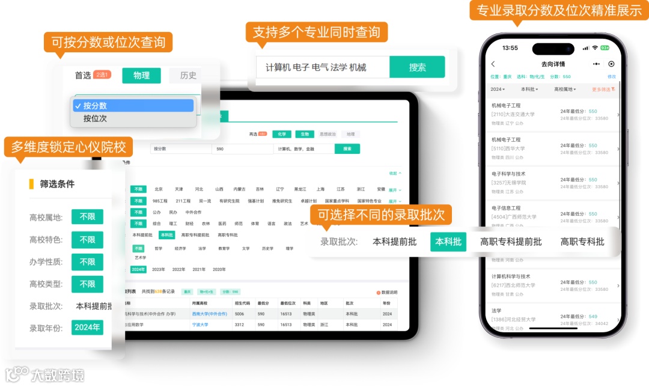Tap 电子信息工程 on the phone list

pos(506,208)
